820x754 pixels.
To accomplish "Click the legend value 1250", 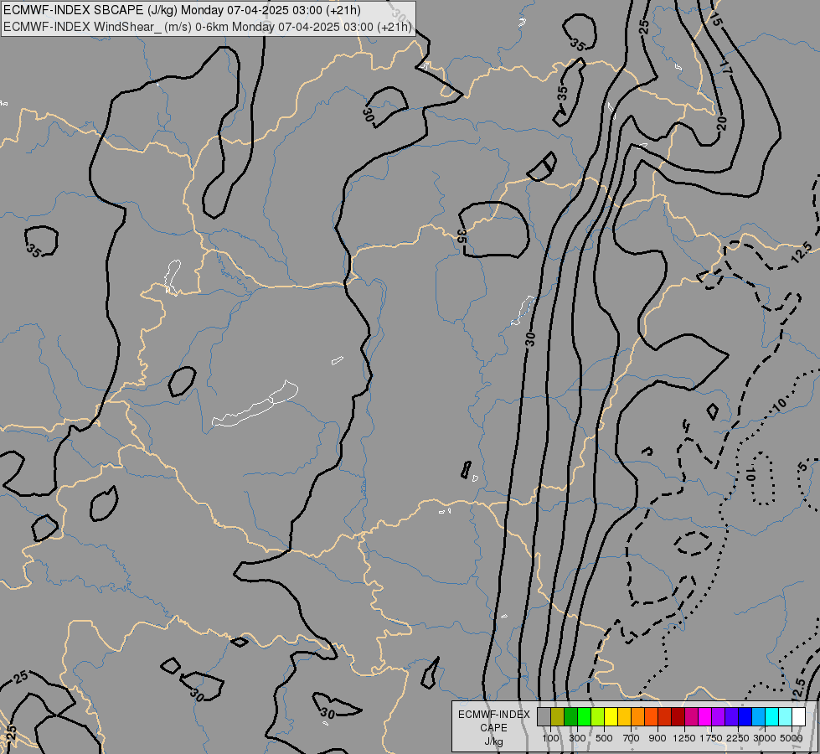I will click(x=684, y=738).
